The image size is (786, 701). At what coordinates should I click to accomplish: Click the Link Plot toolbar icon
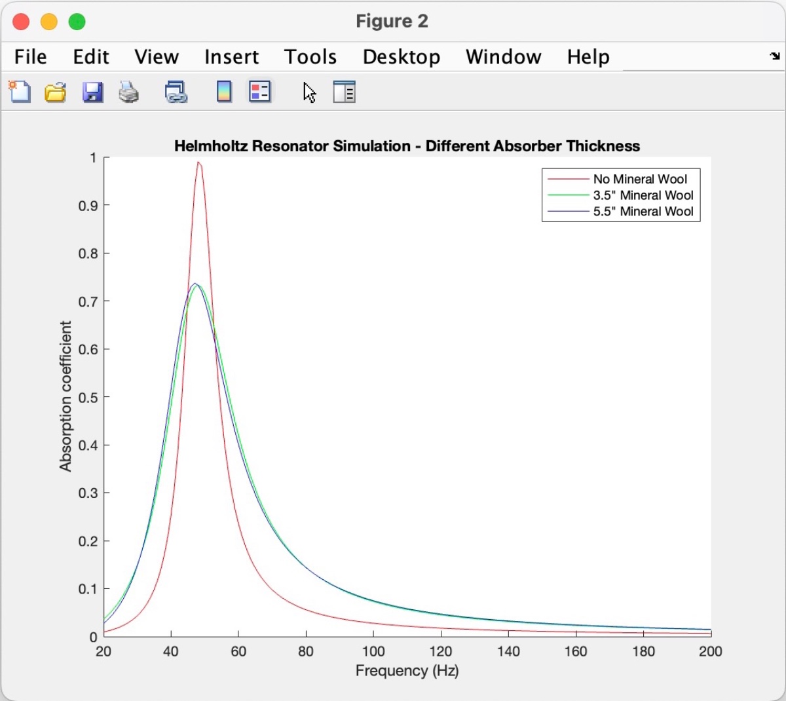pos(176,92)
